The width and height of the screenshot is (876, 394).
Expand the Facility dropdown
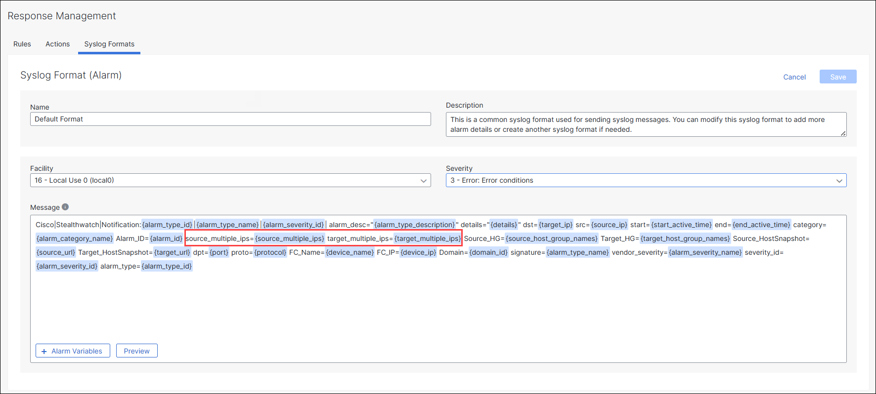pyautogui.click(x=230, y=180)
